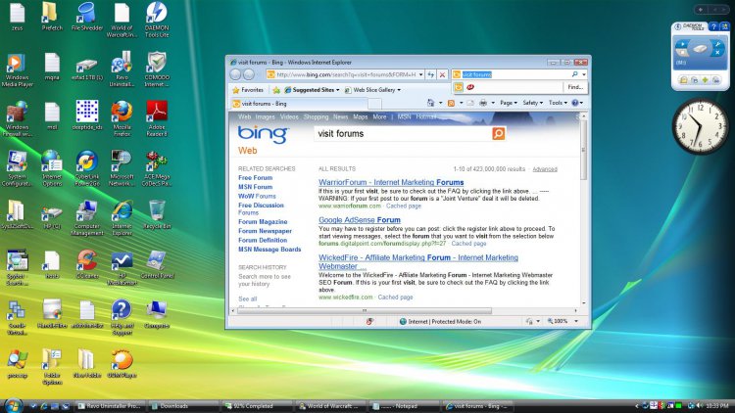Open the Tools menu in IE command bar

pos(558,103)
